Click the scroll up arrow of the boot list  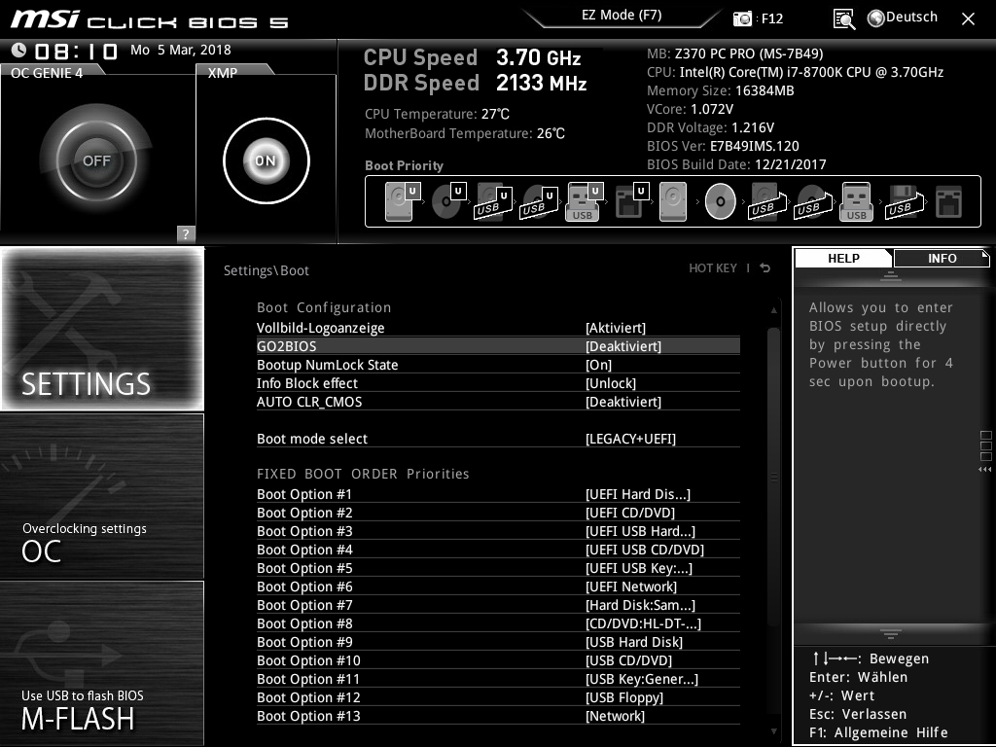click(773, 310)
